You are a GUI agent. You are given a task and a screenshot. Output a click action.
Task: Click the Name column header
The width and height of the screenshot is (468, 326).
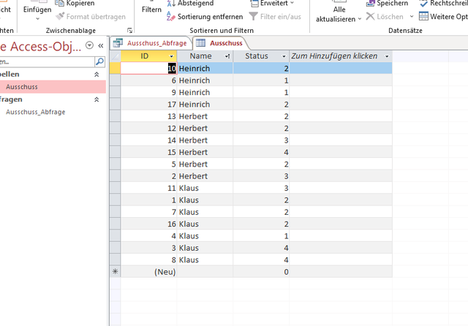(200, 56)
